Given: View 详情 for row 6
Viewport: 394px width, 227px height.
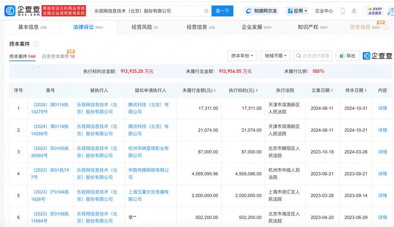Looking at the screenshot, I should [383, 217].
